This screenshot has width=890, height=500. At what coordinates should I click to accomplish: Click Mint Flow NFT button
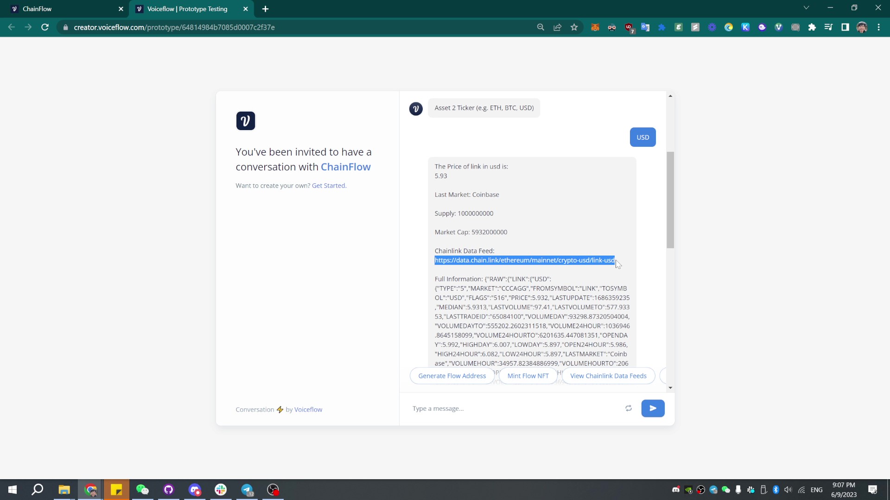click(528, 376)
